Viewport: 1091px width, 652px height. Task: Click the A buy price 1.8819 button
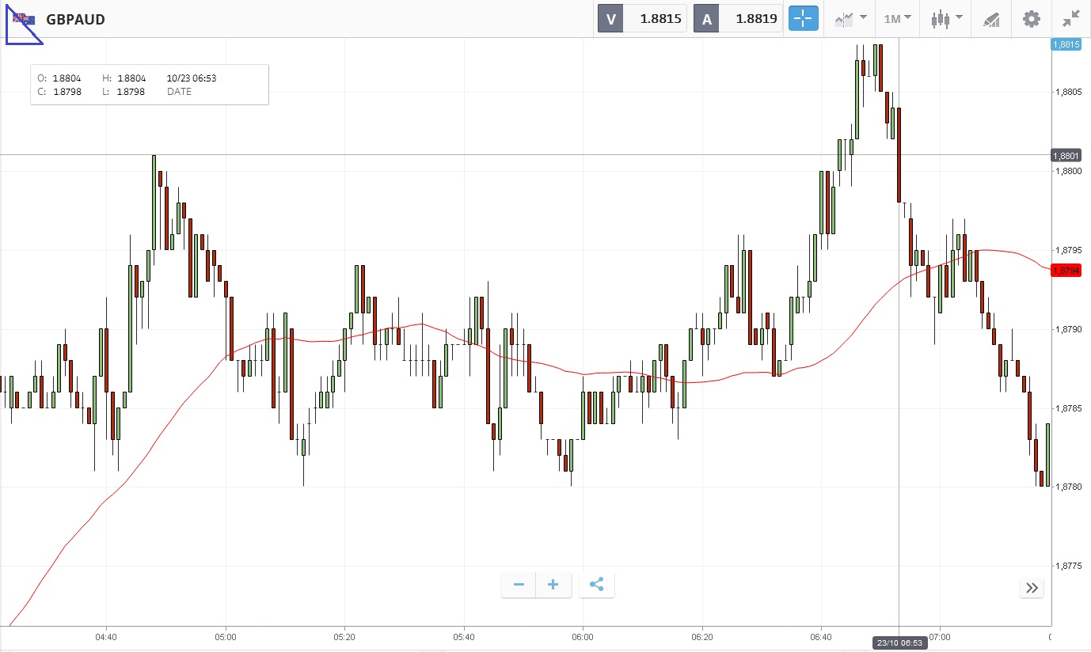[x=738, y=19]
